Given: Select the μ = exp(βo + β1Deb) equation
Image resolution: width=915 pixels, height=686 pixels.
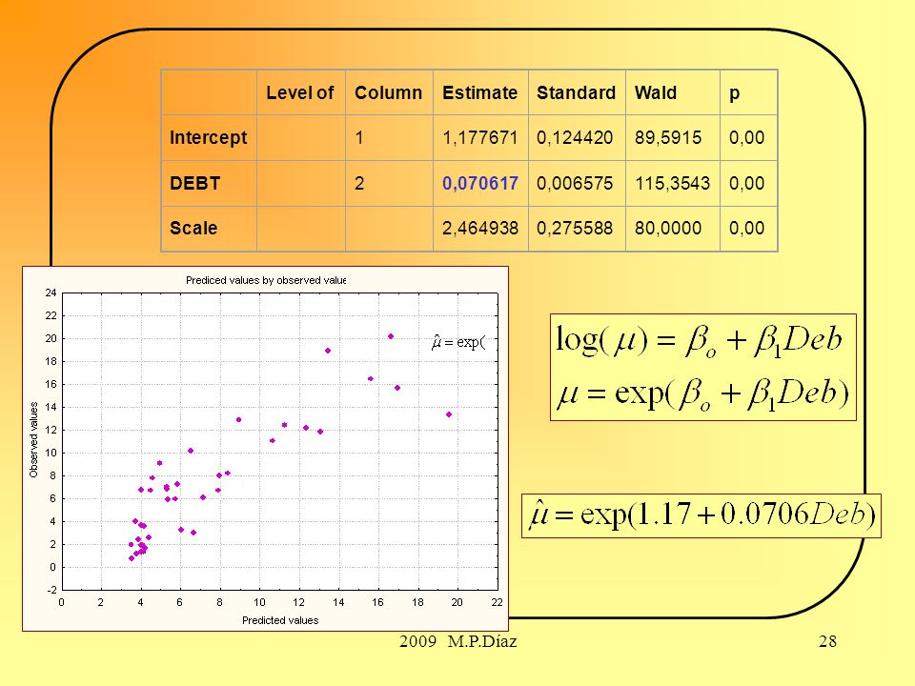Looking at the screenshot, I should [x=702, y=393].
